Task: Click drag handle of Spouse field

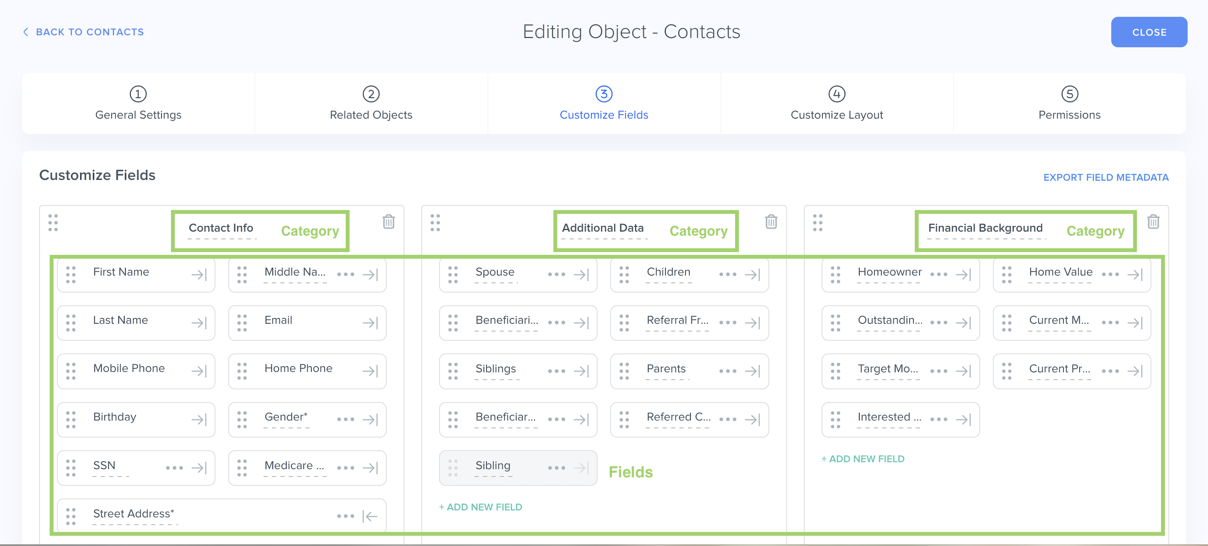Action: [453, 274]
